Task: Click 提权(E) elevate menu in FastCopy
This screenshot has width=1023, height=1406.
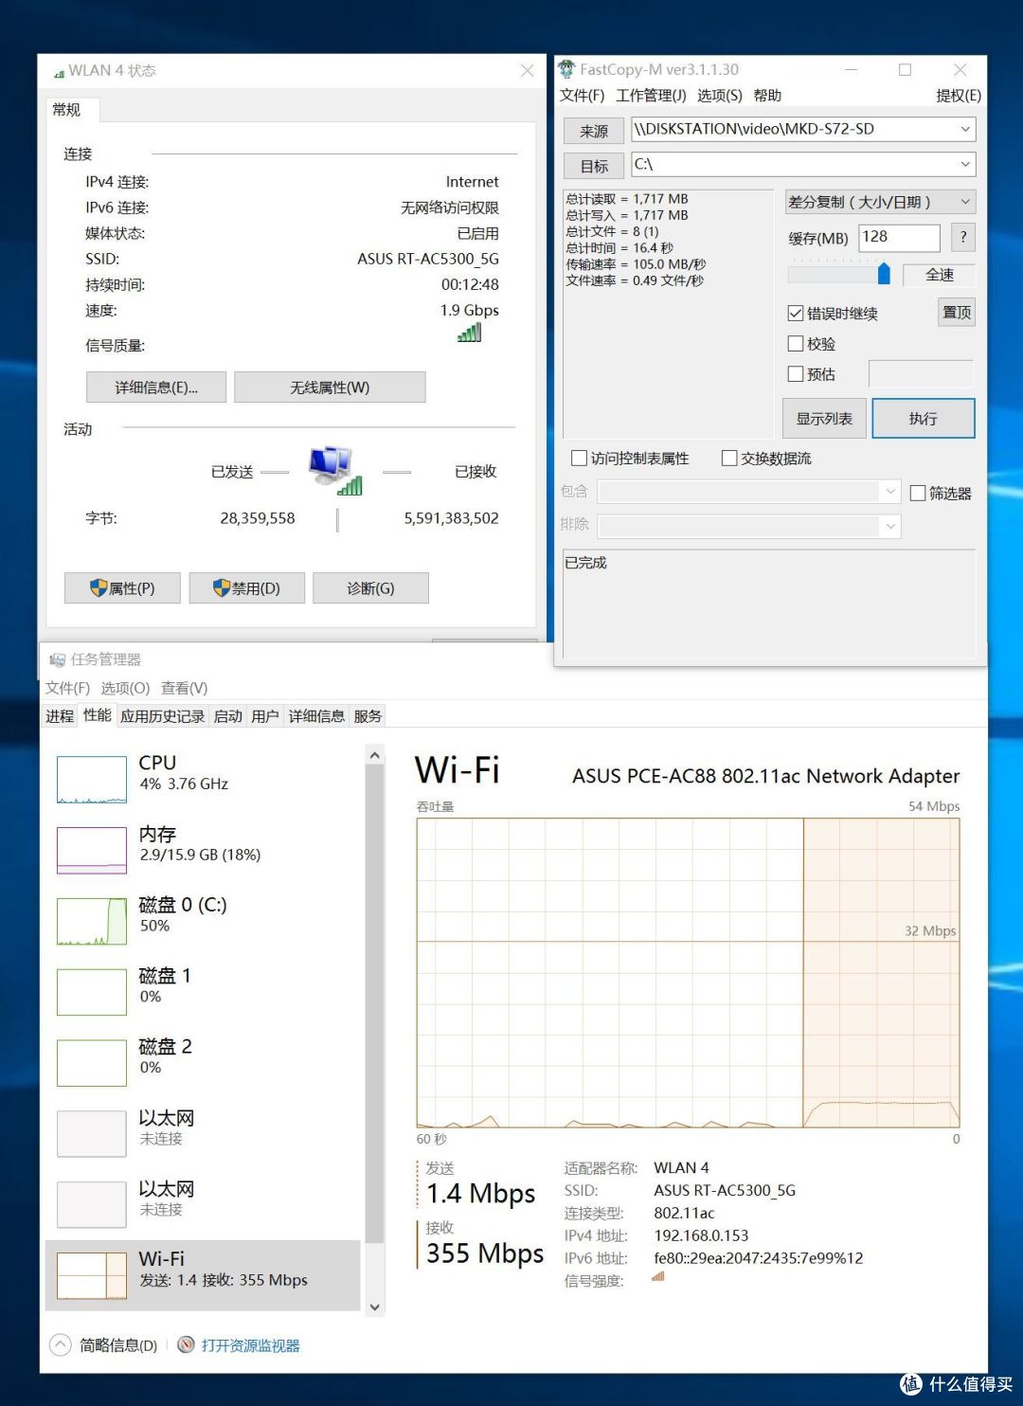Action: pyautogui.click(x=959, y=96)
